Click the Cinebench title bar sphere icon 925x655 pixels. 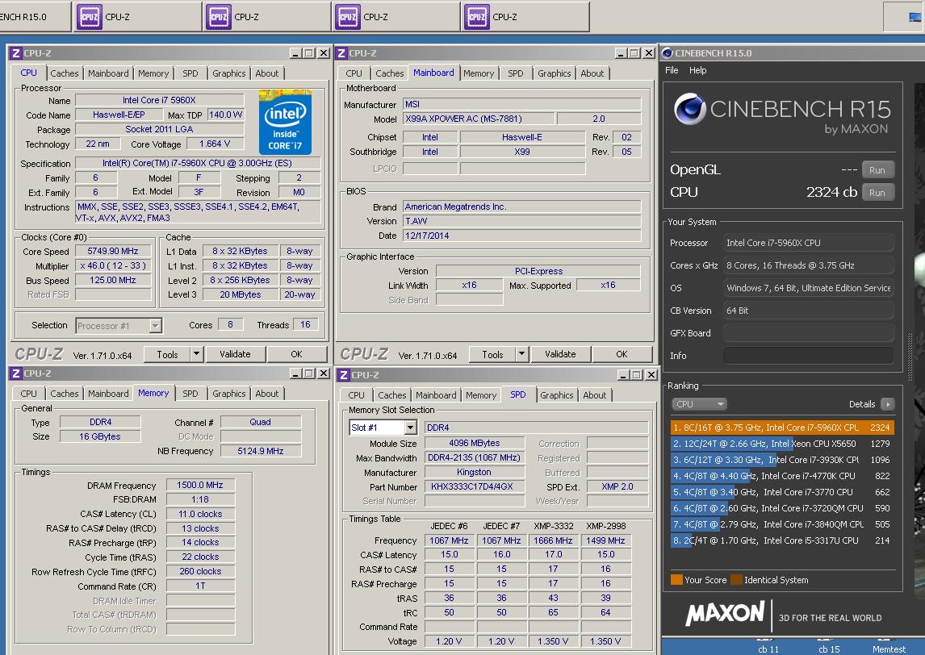[x=668, y=53]
